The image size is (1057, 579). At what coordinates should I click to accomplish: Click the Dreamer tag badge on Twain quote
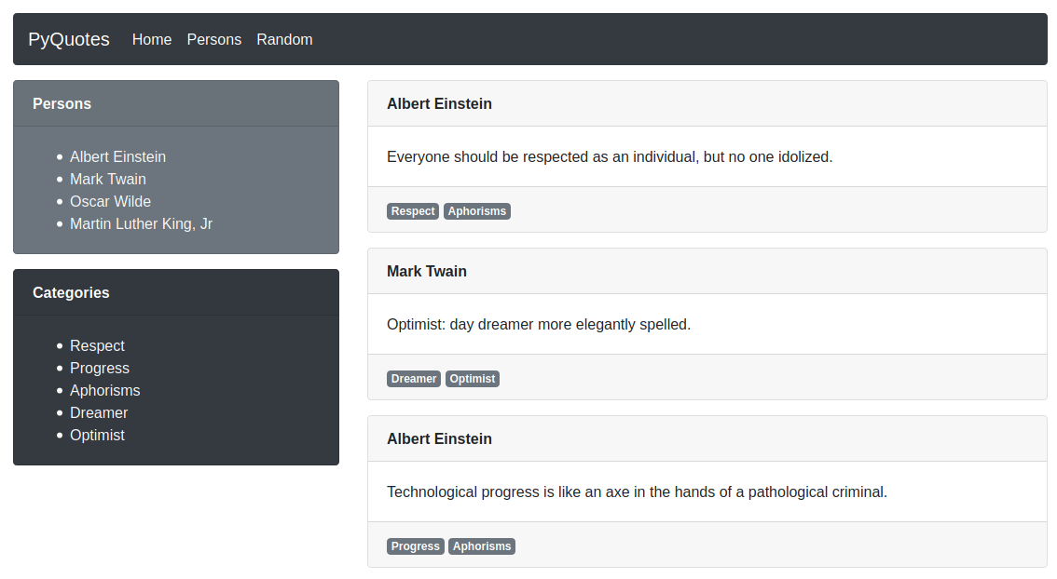pyautogui.click(x=414, y=379)
